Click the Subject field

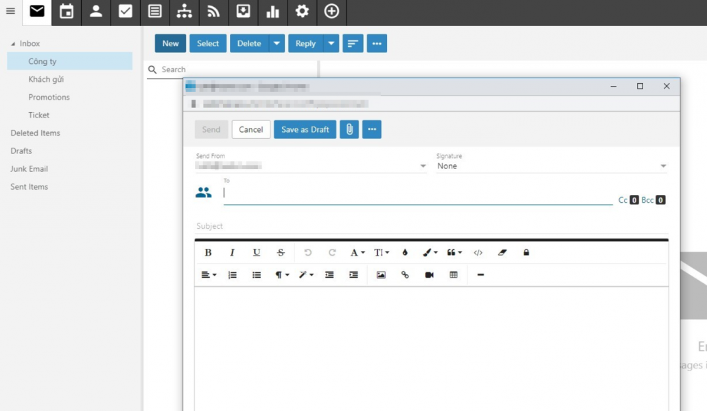(432, 226)
